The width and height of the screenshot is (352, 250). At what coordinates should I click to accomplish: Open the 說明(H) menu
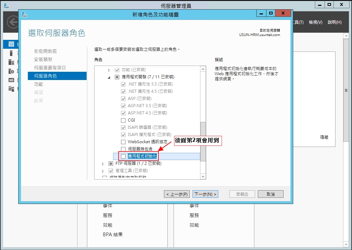(334, 22)
